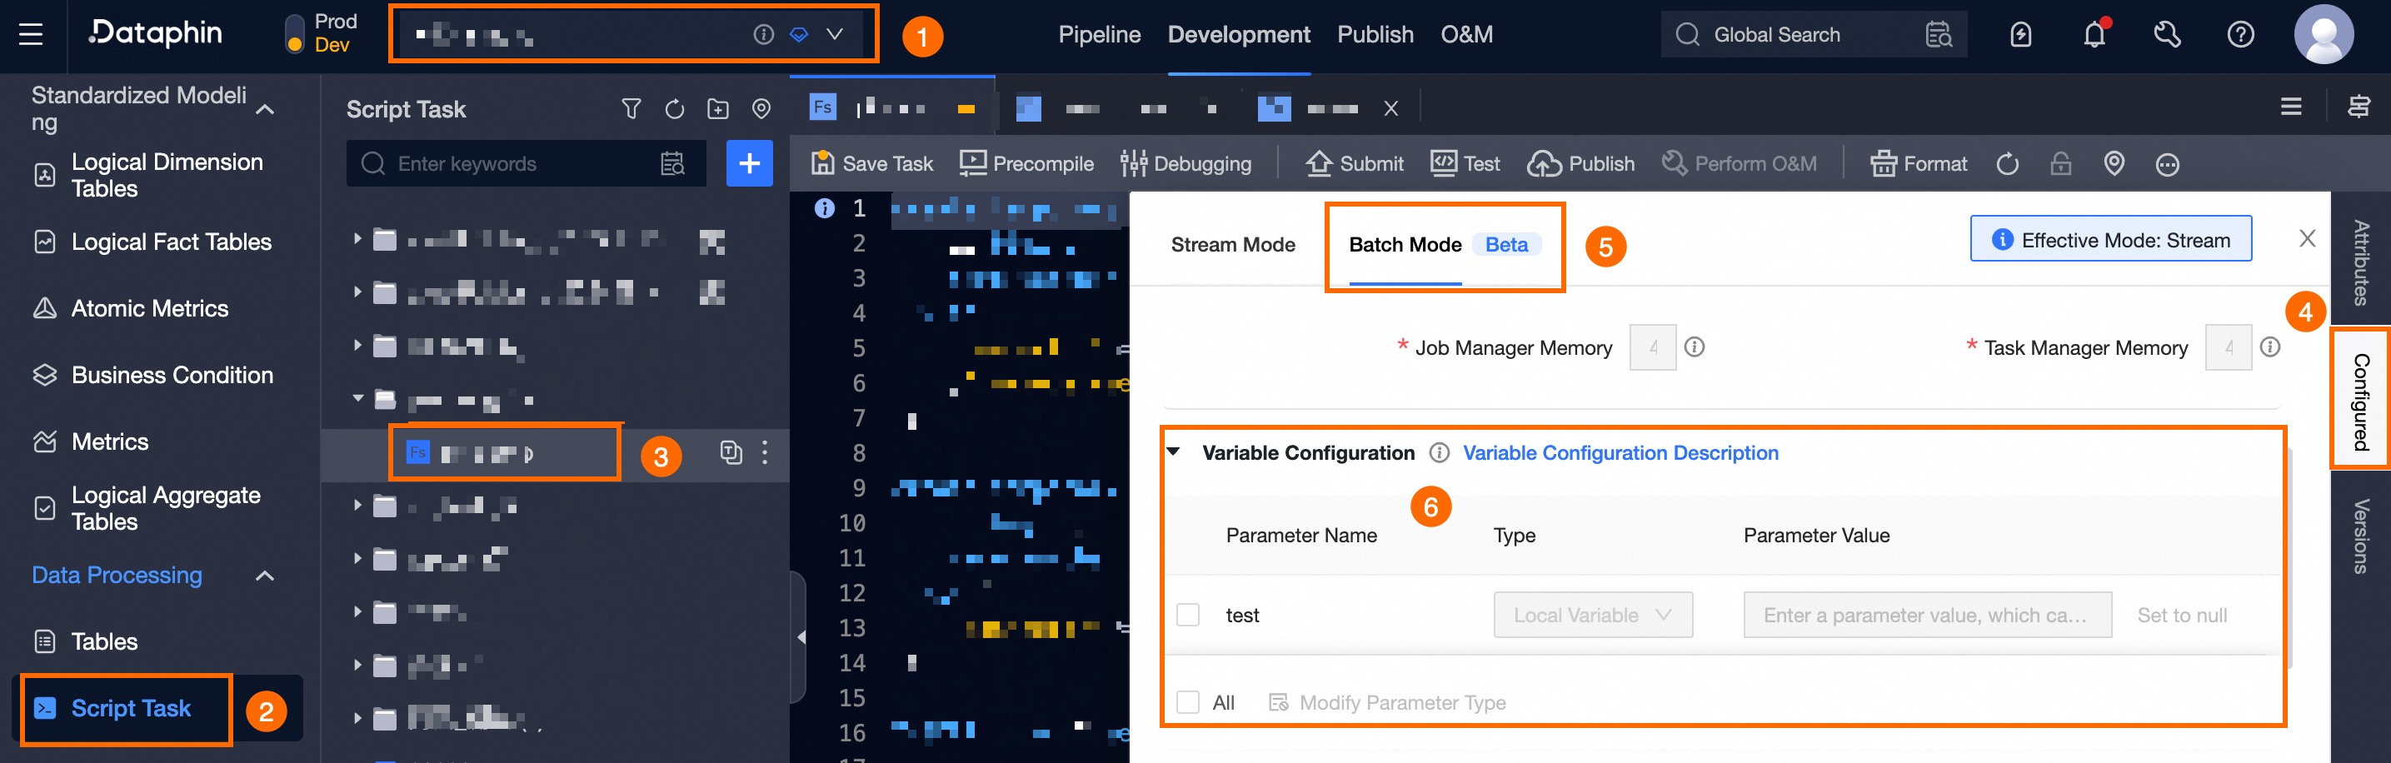This screenshot has height=763, width=2391.
Task: Collapse the Variable Configuration section
Action: [x=1173, y=452]
